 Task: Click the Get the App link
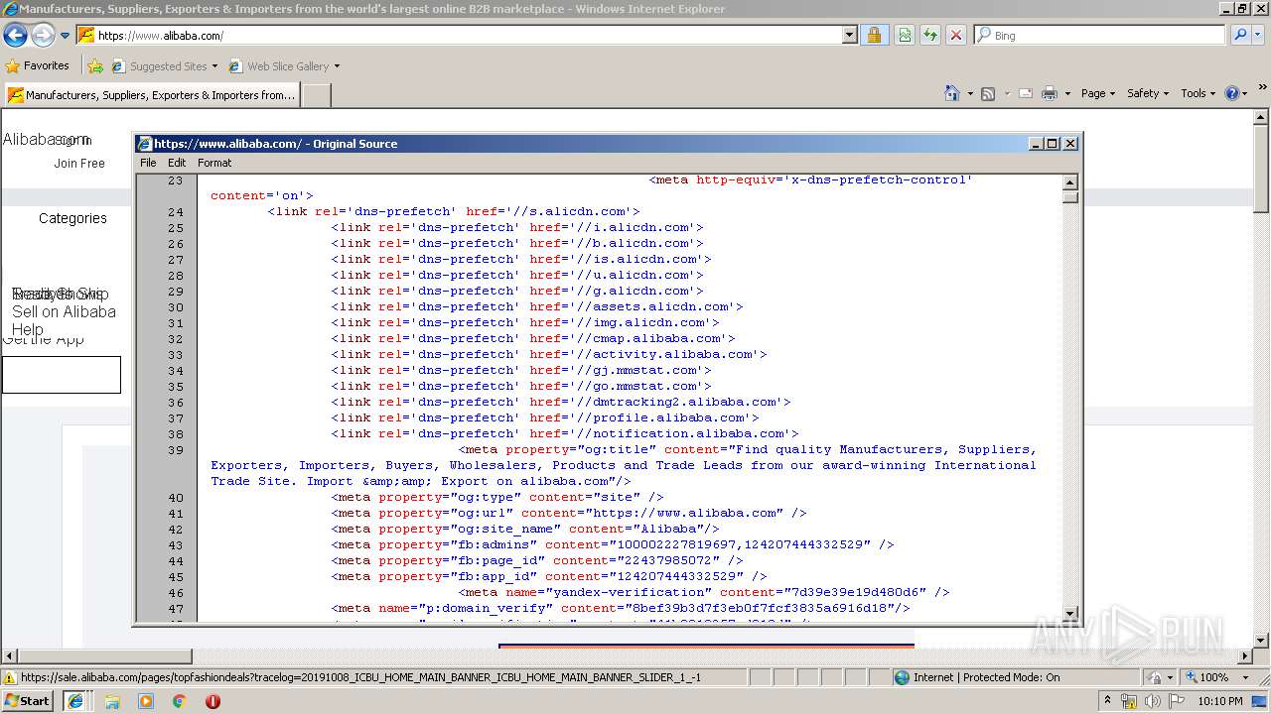pos(43,340)
